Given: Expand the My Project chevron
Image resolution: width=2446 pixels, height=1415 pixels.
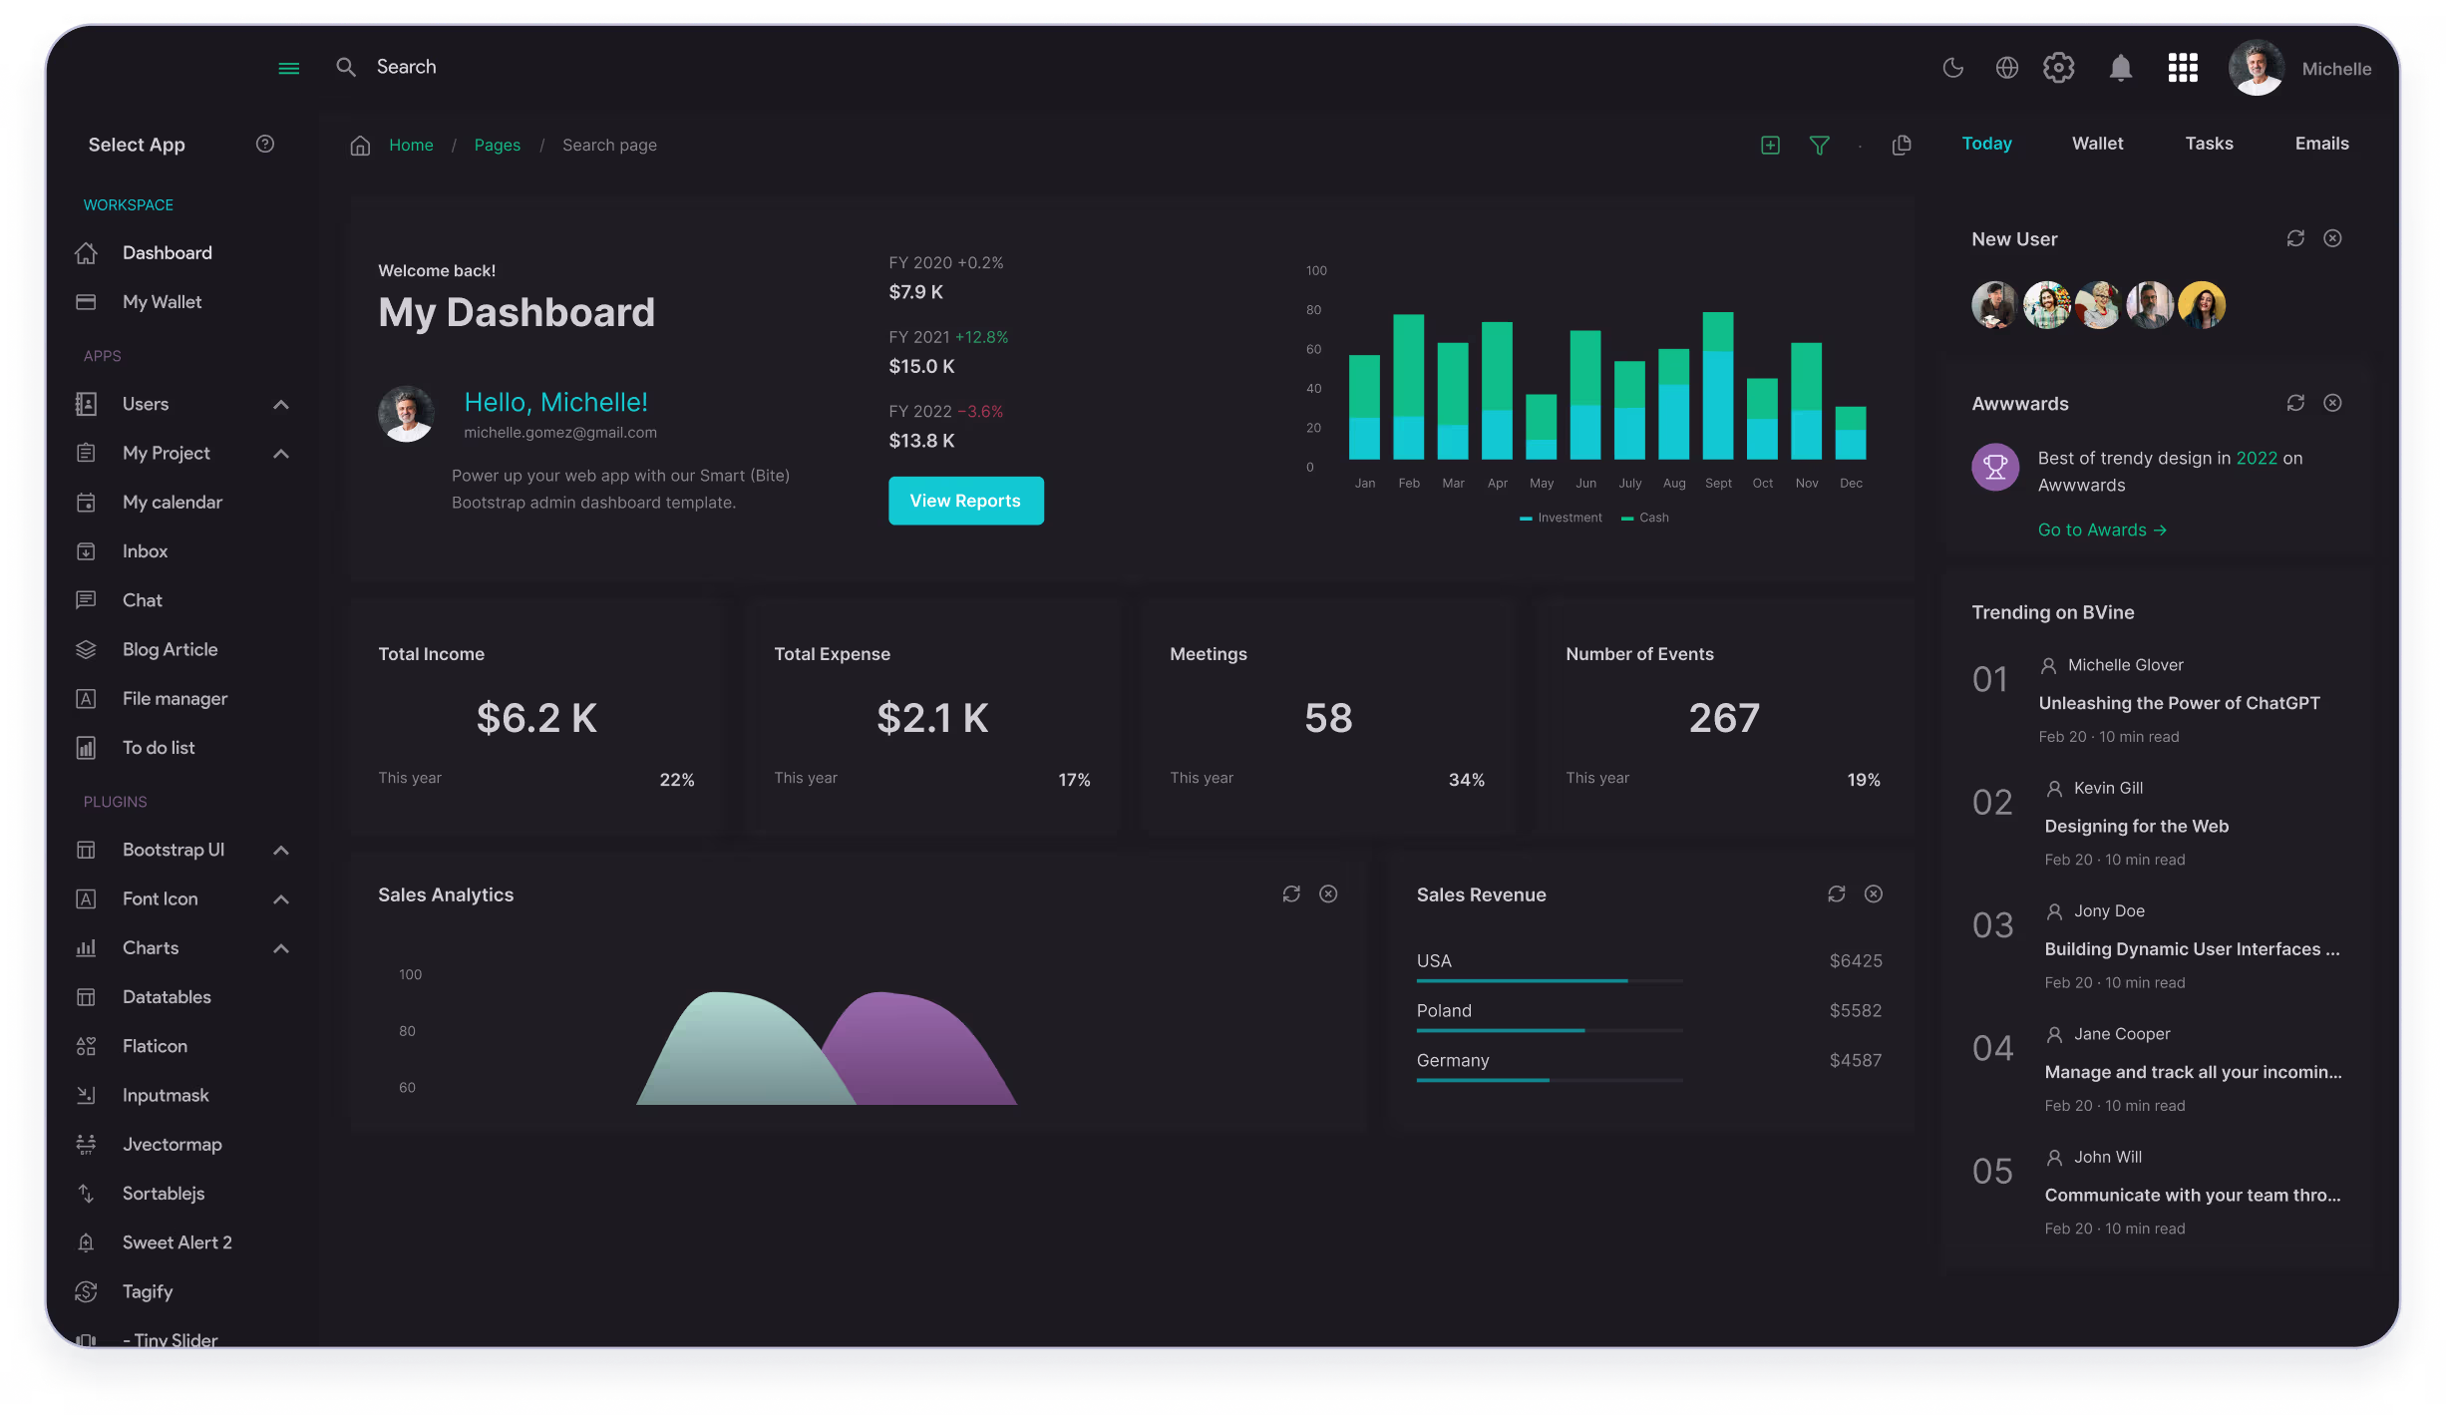Looking at the screenshot, I should 281,454.
